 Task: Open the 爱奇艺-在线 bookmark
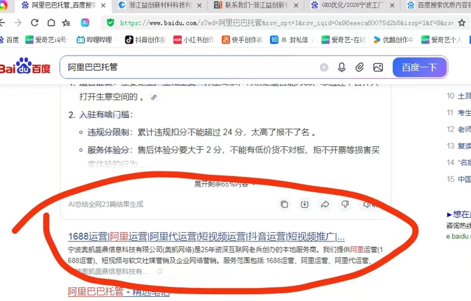[x=344, y=40]
